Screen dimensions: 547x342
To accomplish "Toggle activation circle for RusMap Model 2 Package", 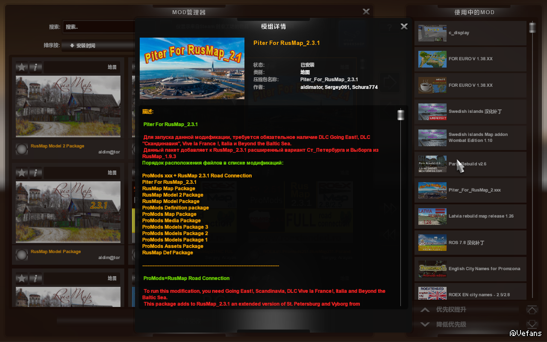I will pyautogui.click(x=22, y=149).
